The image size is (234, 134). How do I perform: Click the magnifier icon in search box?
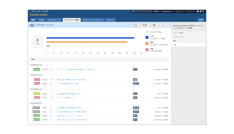click(x=133, y=11)
